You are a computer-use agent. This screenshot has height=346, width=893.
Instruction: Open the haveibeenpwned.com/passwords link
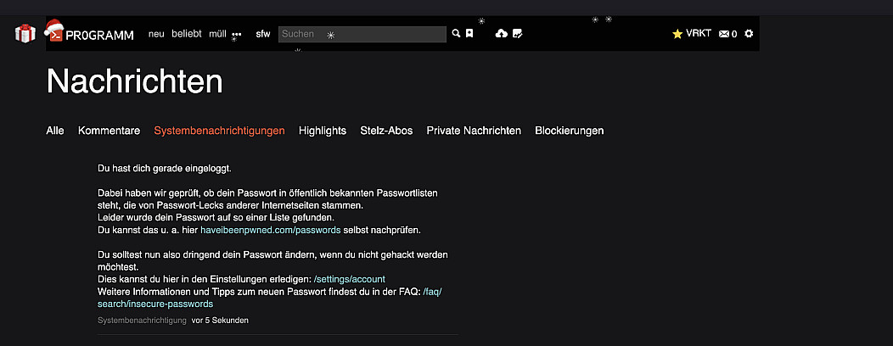[270, 230]
